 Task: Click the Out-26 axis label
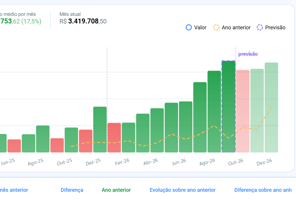click(x=236, y=162)
